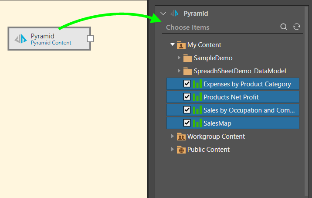This screenshot has height=198, width=312.
Task: Select the Public Content tree item
Action: coord(208,150)
